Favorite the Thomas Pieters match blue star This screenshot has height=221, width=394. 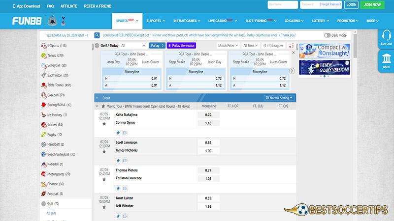tap(118, 189)
